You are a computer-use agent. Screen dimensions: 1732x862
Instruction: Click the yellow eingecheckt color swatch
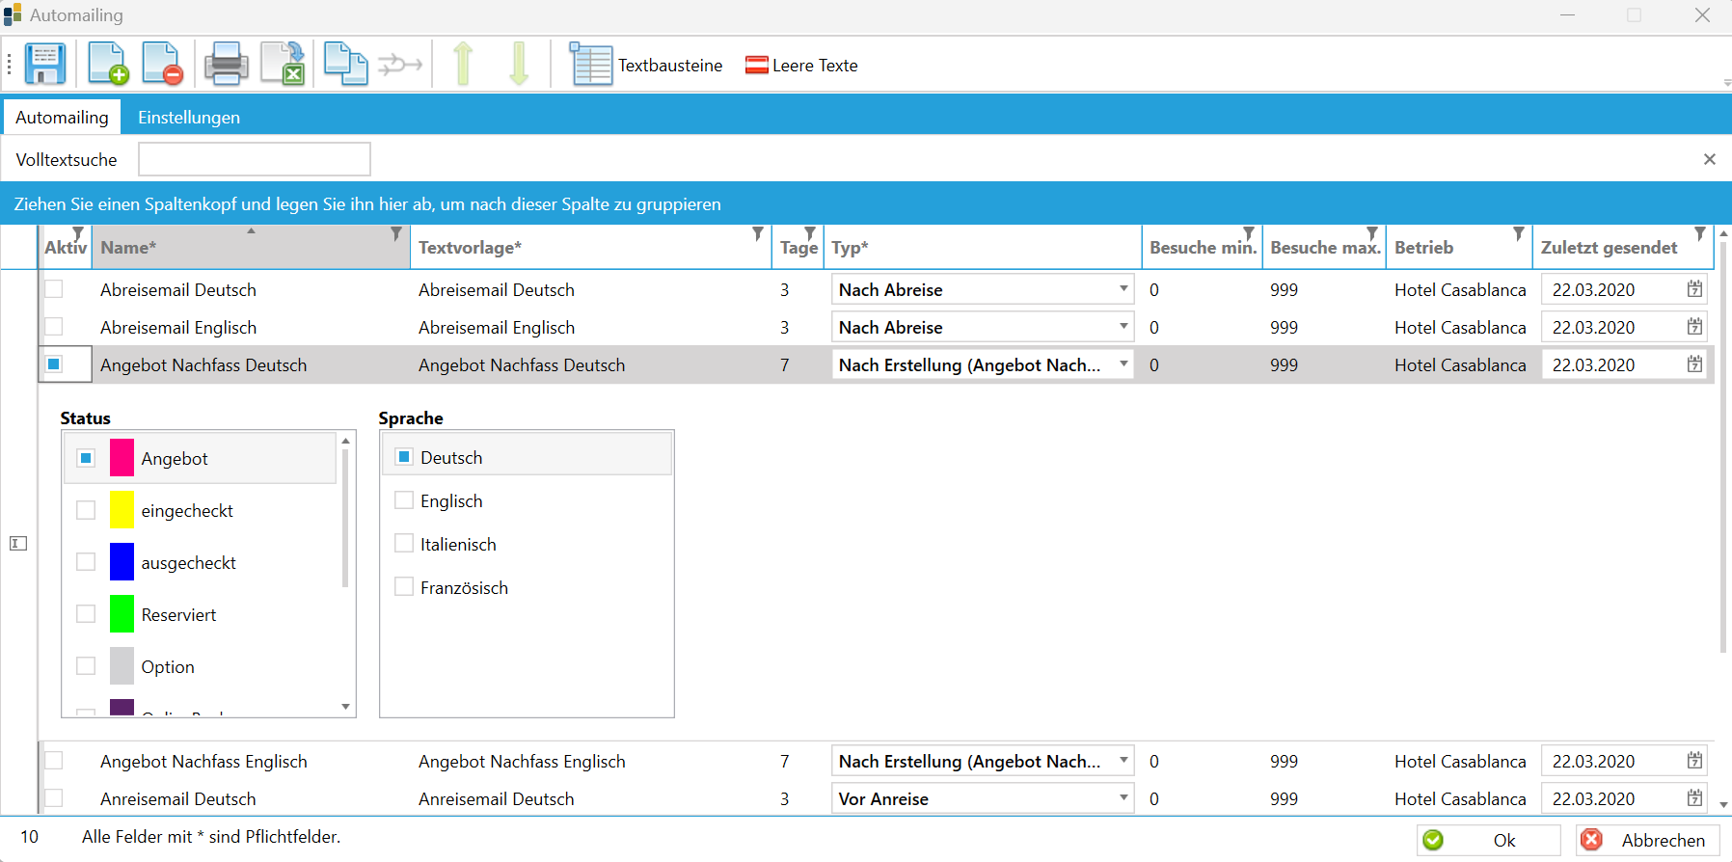(x=122, y=510)
